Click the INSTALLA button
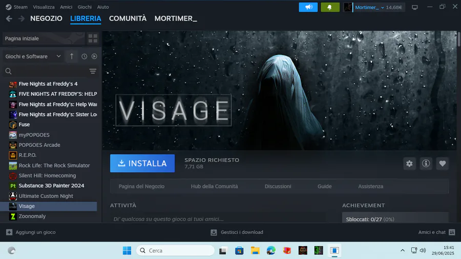Image resolution: width=461 pixels, height=259 pixels. click(x=142, y=163)
